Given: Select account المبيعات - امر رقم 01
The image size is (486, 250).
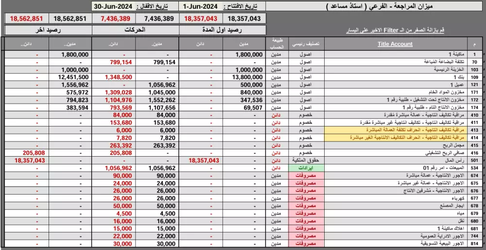Looking at the screenshot, I should pos(395,168).
